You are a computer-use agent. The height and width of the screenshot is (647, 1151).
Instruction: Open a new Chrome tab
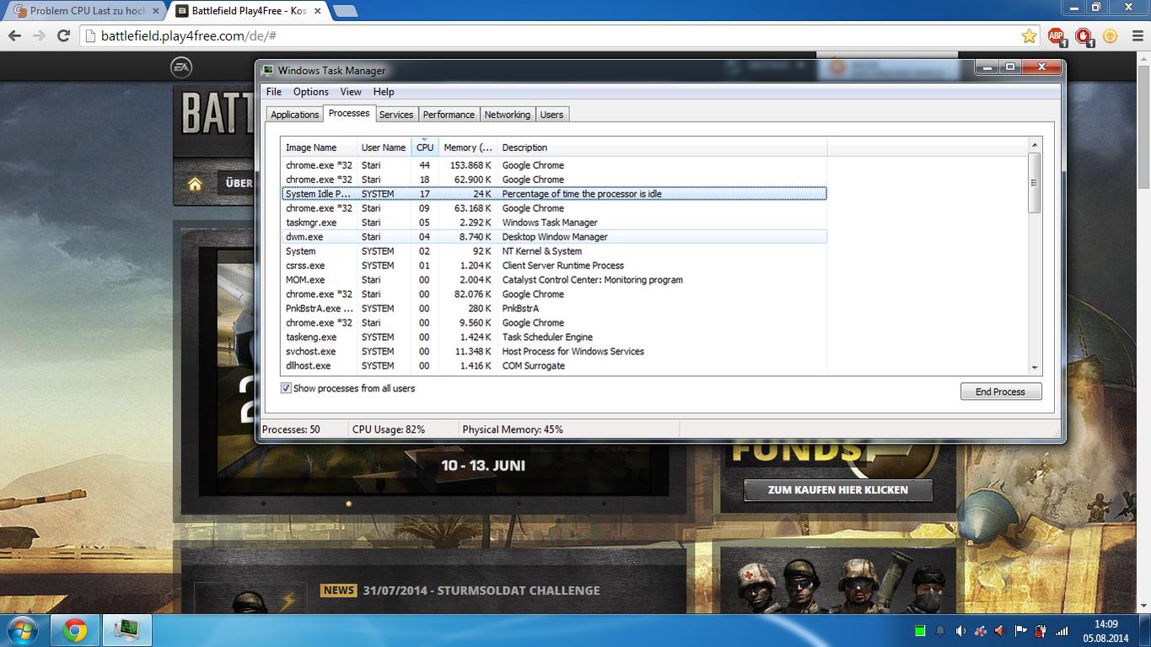345,11
